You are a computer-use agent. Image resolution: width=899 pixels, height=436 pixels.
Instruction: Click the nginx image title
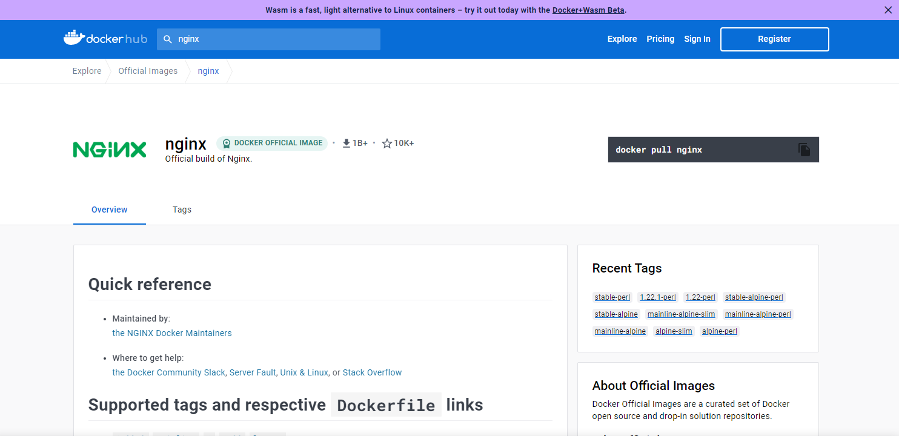[186, 144]
